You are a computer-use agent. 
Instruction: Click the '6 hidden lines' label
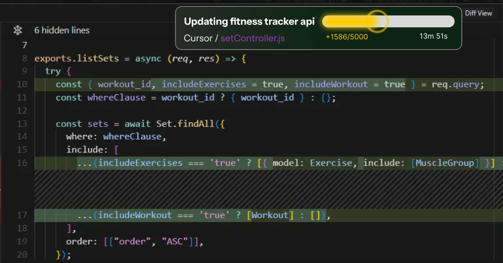(x=62, y=30)
